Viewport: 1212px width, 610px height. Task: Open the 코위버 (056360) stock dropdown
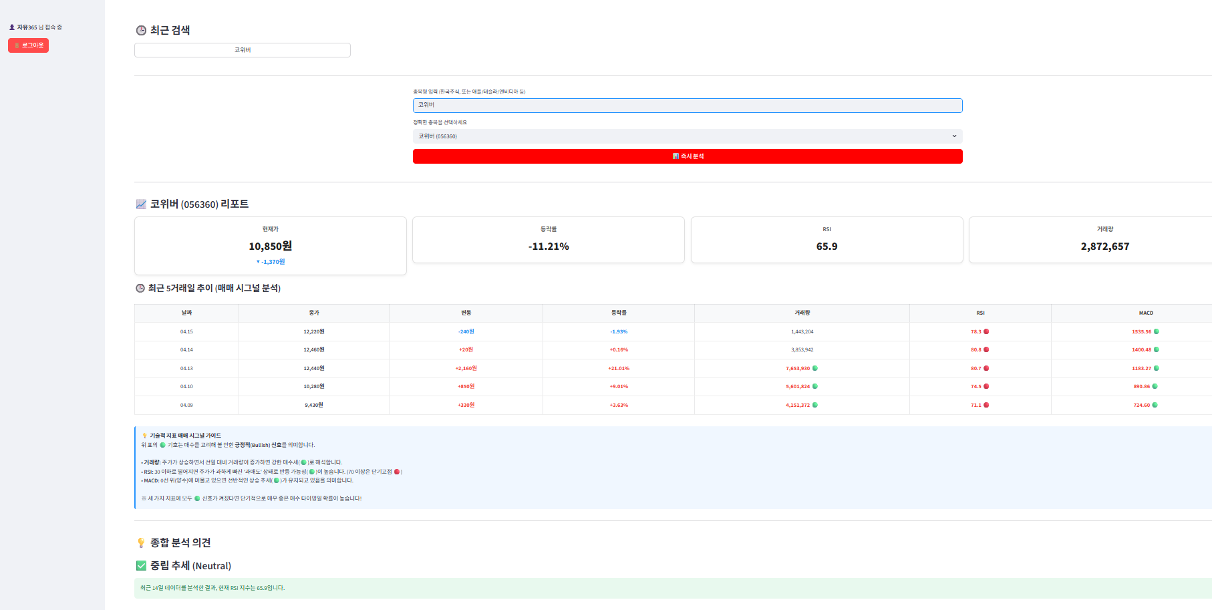pyautogui.click(x=688, y=136)
